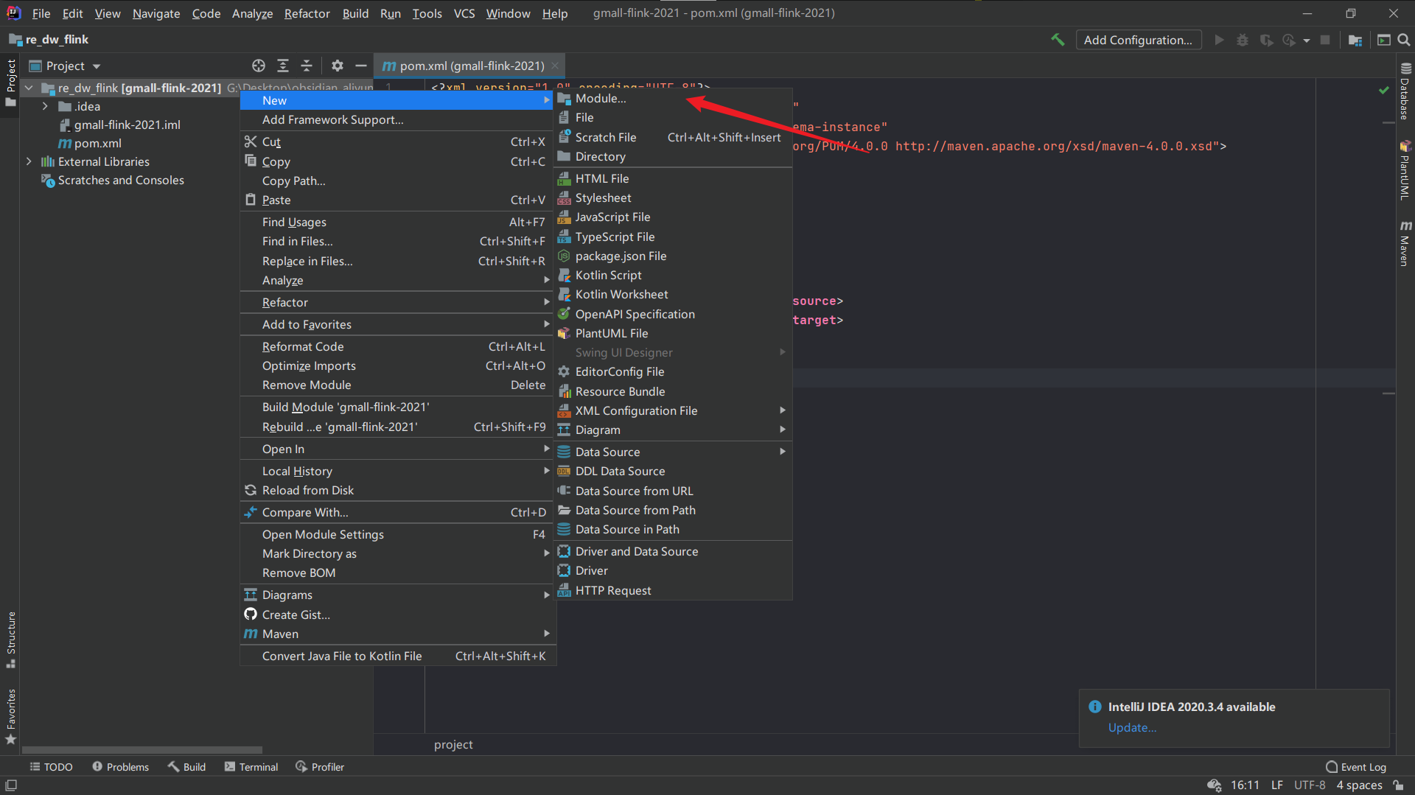The height and width of the screenshot is (795, 1415).
Task: Select pom.xml in project tree
Action: 97,143
